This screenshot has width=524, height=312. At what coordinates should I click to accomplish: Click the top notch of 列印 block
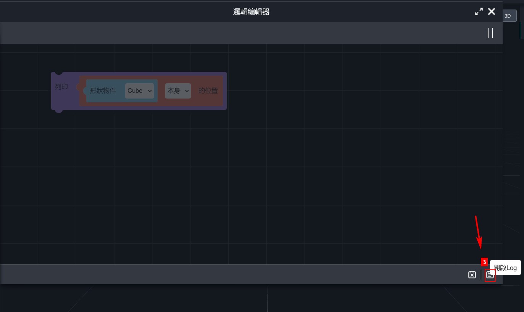pos(58,72)
